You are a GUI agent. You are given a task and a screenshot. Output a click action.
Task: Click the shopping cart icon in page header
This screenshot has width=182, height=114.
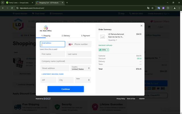[149, 27]
